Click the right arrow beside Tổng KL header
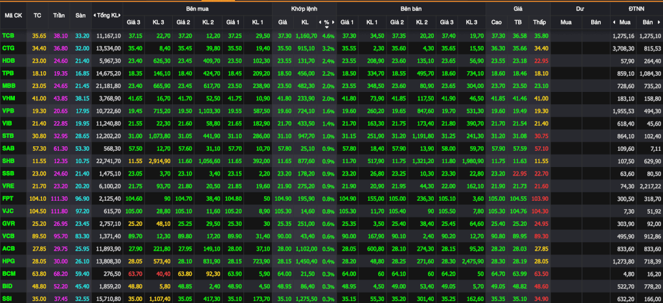663x303 pixels. 120,15
